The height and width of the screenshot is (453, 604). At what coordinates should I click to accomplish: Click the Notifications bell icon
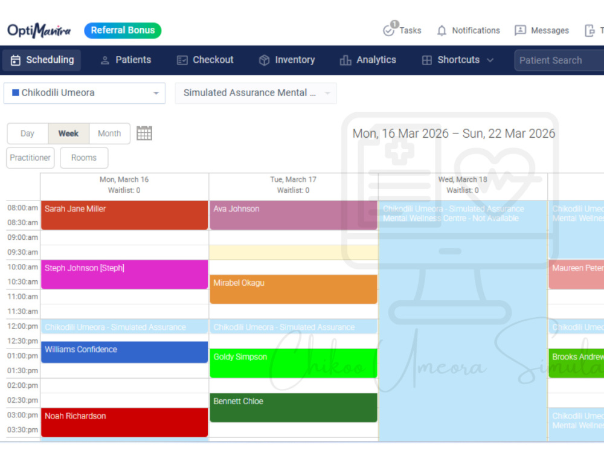click(442, 30)
